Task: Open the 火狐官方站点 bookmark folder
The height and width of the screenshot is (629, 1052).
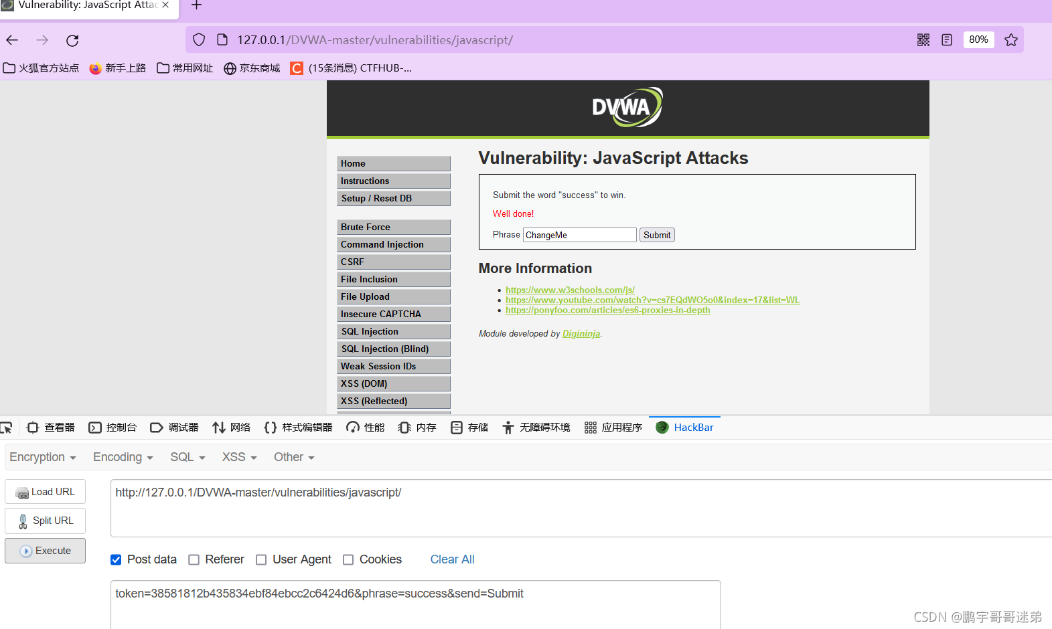Action: tap(41, 68)
